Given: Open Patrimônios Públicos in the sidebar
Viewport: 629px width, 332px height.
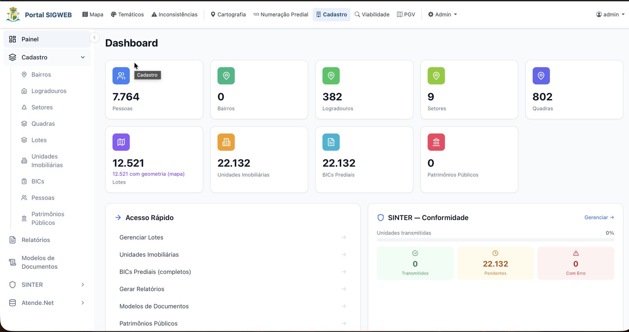Looking at the screenshot, I should pyautogui.click(x=48, y=218).
